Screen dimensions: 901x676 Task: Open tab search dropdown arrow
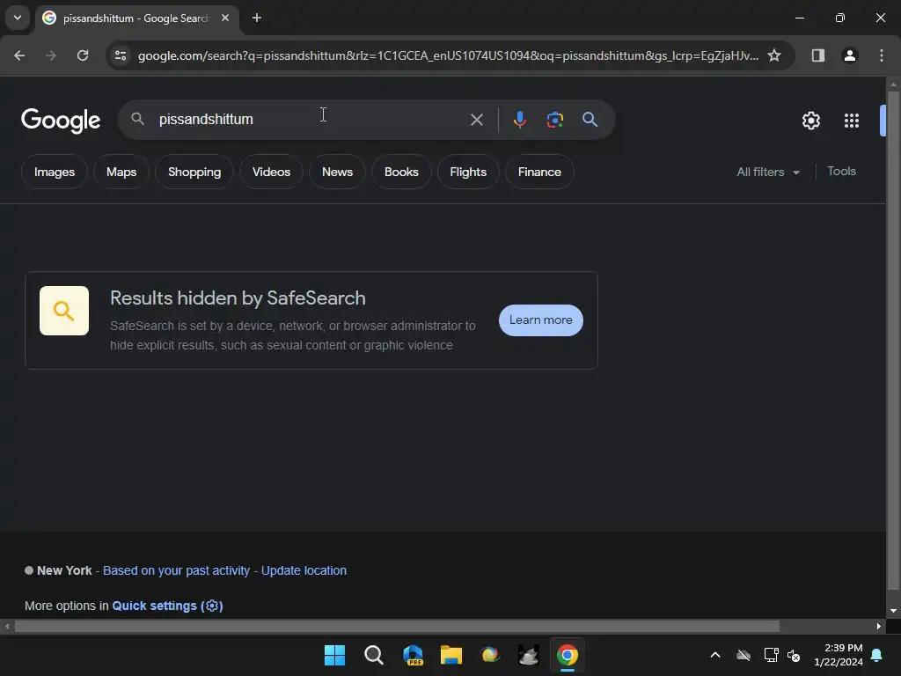pos(18,18)
